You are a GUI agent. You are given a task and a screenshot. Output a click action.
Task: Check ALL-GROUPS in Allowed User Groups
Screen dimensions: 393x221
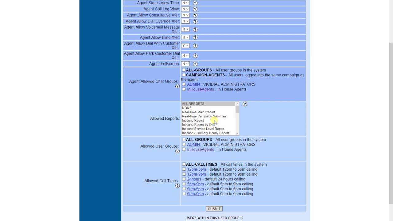point(184,139)
